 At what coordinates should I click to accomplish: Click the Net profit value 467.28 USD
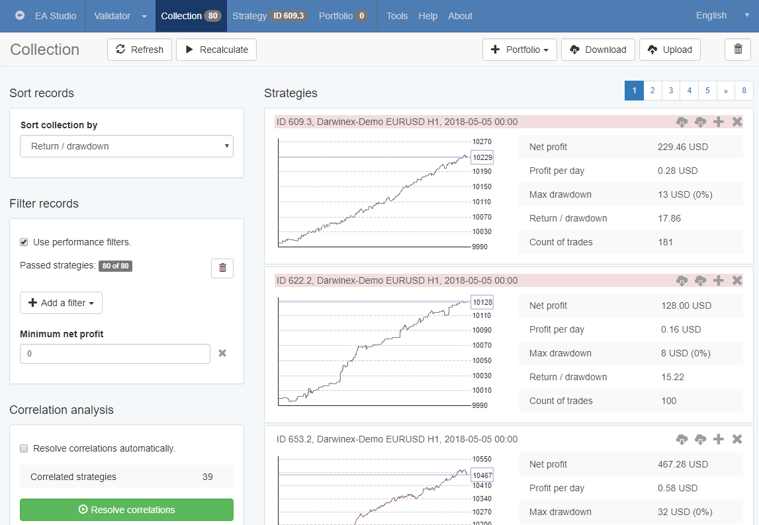(682, 465)
